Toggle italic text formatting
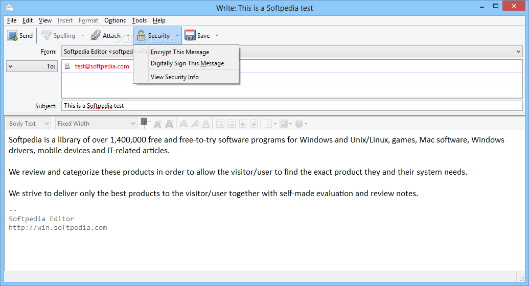The image size is (529, 286). [195, 124]
